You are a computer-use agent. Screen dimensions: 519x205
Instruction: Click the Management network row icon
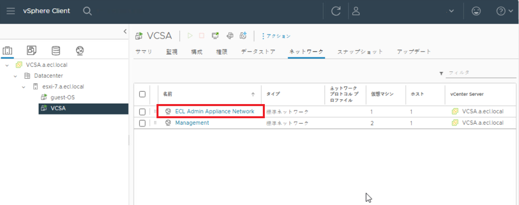click(x=168, y=123)
